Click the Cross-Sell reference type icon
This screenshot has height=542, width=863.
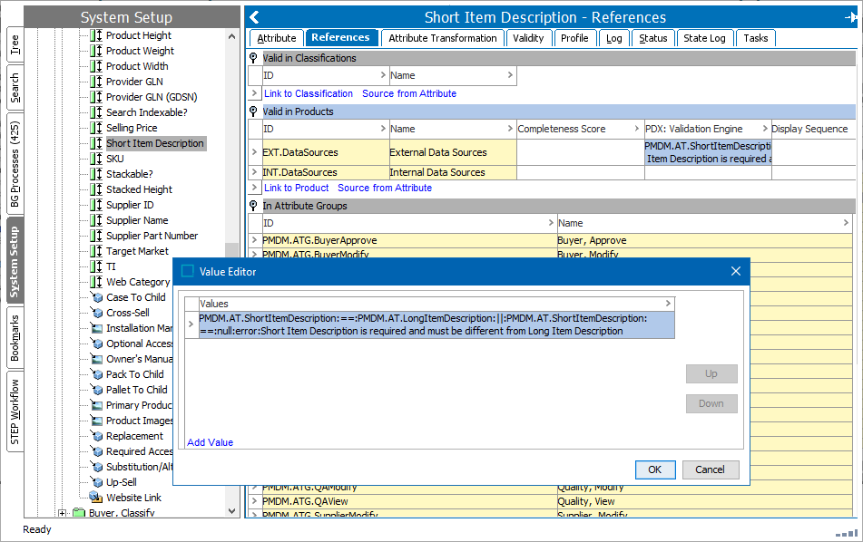tap(97, 313)
